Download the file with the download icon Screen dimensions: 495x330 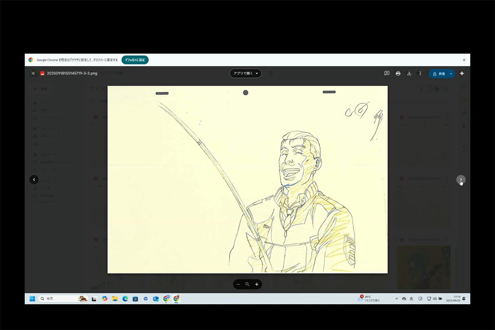409,73
